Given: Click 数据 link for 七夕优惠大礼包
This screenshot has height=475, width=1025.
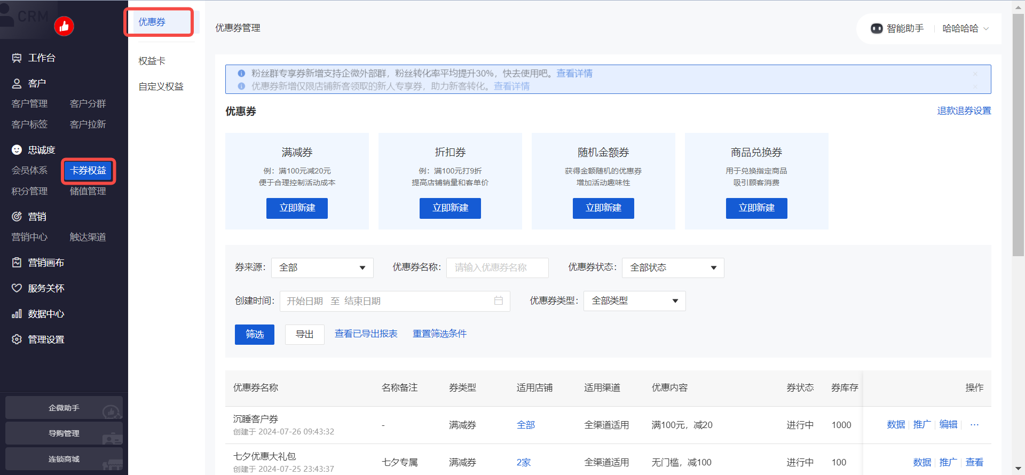Looking at the screenshot, I should click(x=922, y=462).
